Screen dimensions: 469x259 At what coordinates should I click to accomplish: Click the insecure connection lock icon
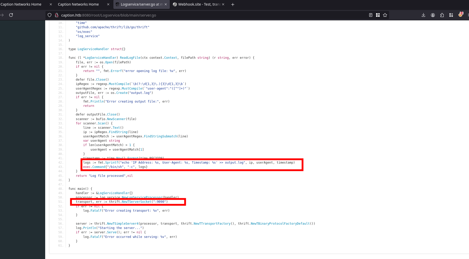click(57, 15)
